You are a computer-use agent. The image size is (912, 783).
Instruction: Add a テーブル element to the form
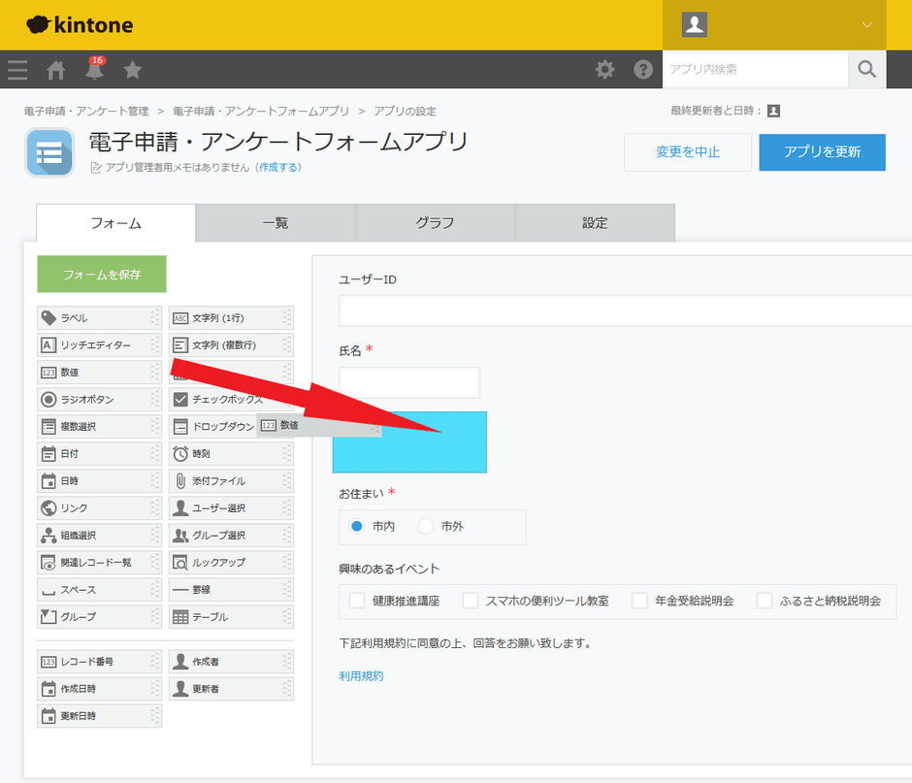[x=231, y=616]
